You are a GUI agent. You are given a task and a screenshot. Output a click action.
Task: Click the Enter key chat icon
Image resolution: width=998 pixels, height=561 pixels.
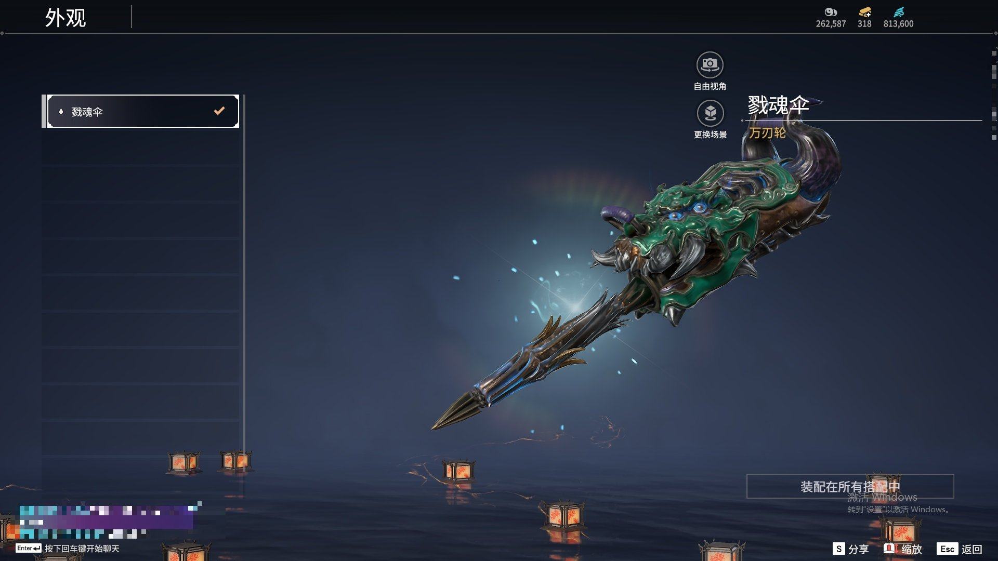(x=28, y=548)
